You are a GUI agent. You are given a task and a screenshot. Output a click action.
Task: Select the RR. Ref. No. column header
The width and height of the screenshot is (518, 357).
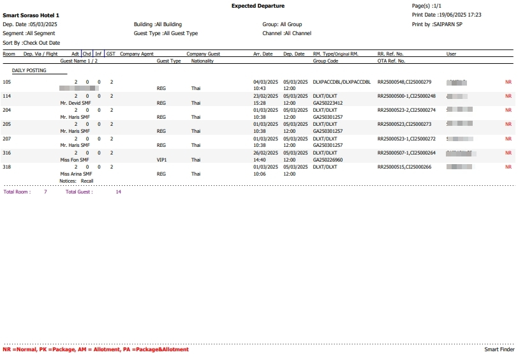(390, 54)
